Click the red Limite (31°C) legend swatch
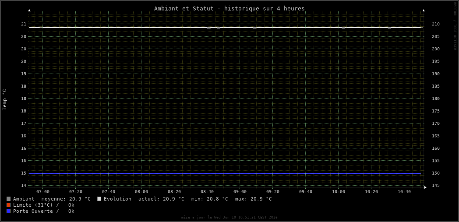459x222 pixels. coord(8,205)
